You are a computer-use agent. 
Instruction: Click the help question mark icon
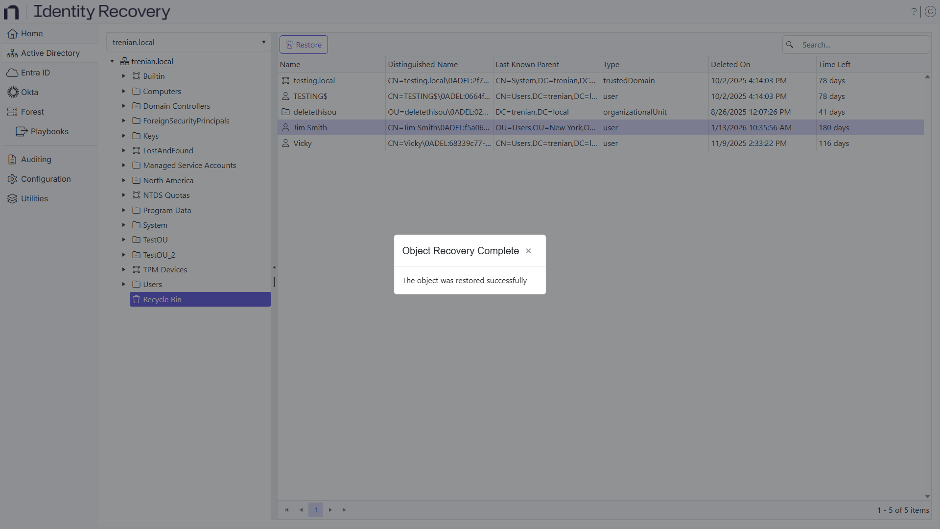[915, 11]
